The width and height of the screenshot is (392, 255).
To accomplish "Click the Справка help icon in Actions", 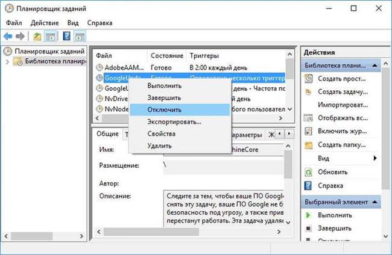I will coord(308,186).
